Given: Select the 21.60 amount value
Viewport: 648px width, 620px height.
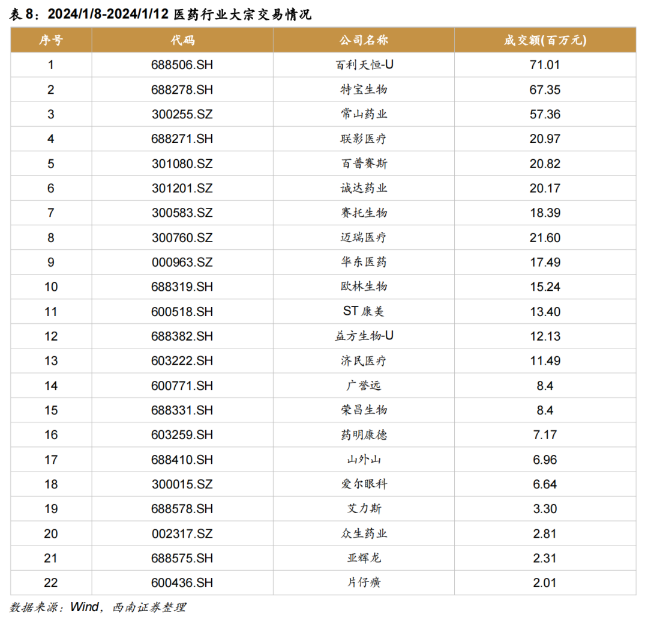Looking at the screenshot, I should click(x=545, y=238).
